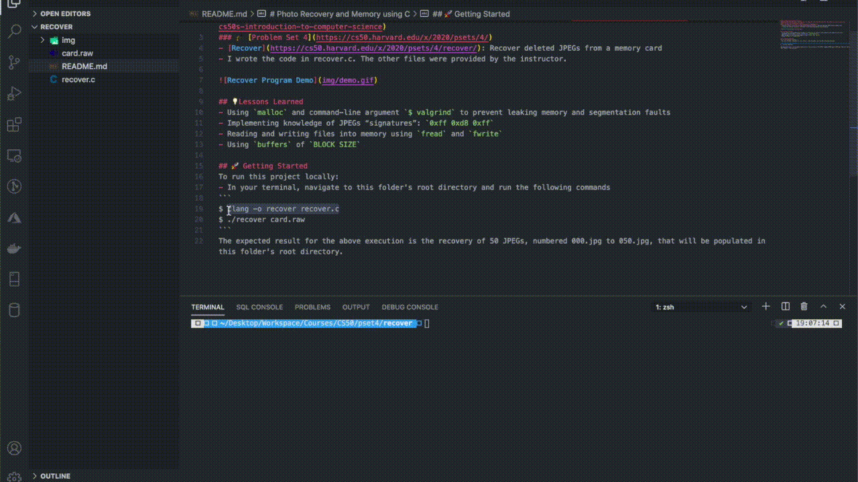This screenshot has width=858, height=482.
Task: Open the Docker view in activity bar
Action: pos(14,249)
